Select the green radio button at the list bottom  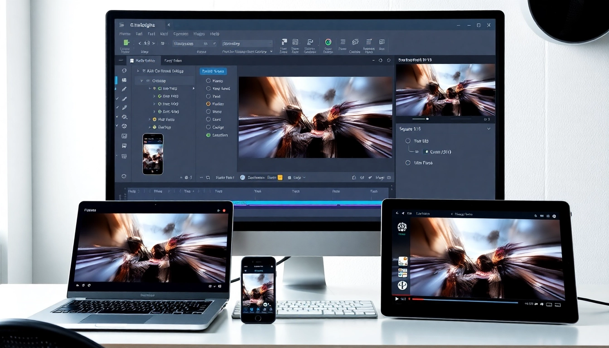208,135
